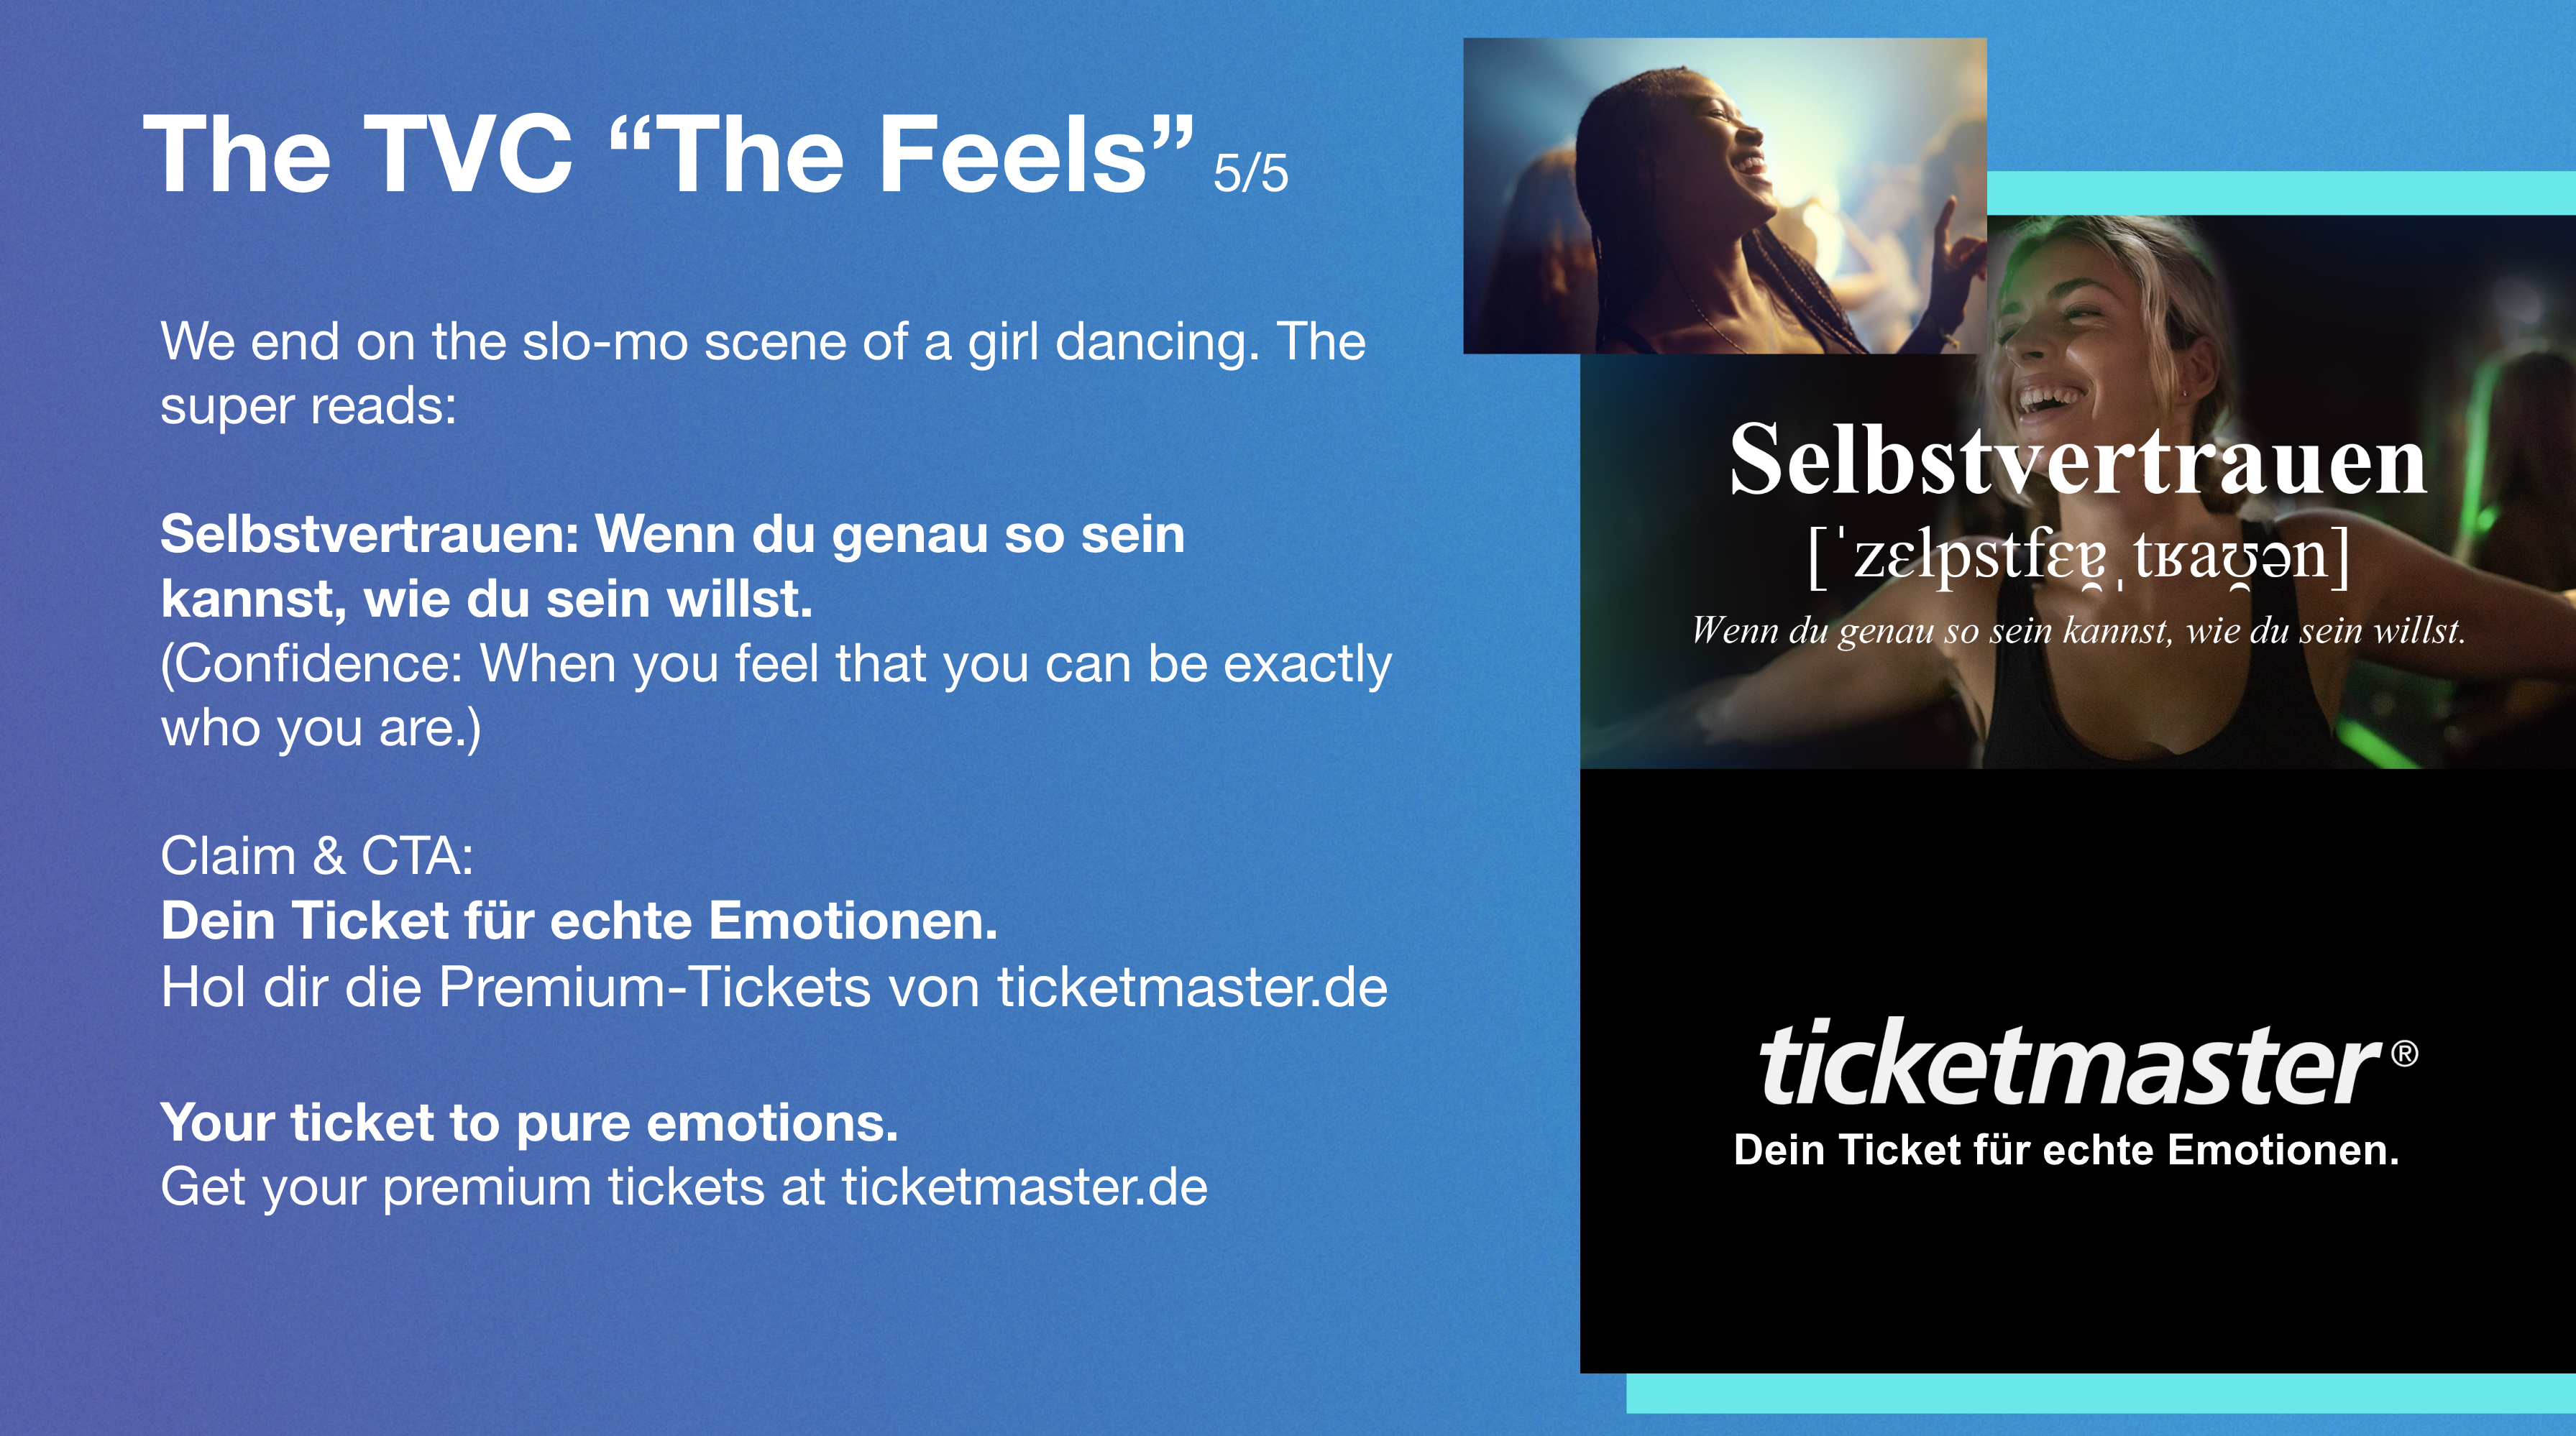
Task: Click the '(Confidence: When you feel' translation
Action: pyautogui.click(x=776, y=695)
